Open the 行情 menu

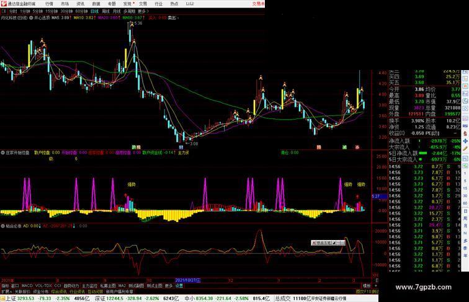pos(49,4)
